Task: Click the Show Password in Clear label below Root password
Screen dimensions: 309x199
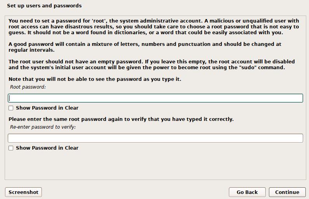Action: click(47, 108)
